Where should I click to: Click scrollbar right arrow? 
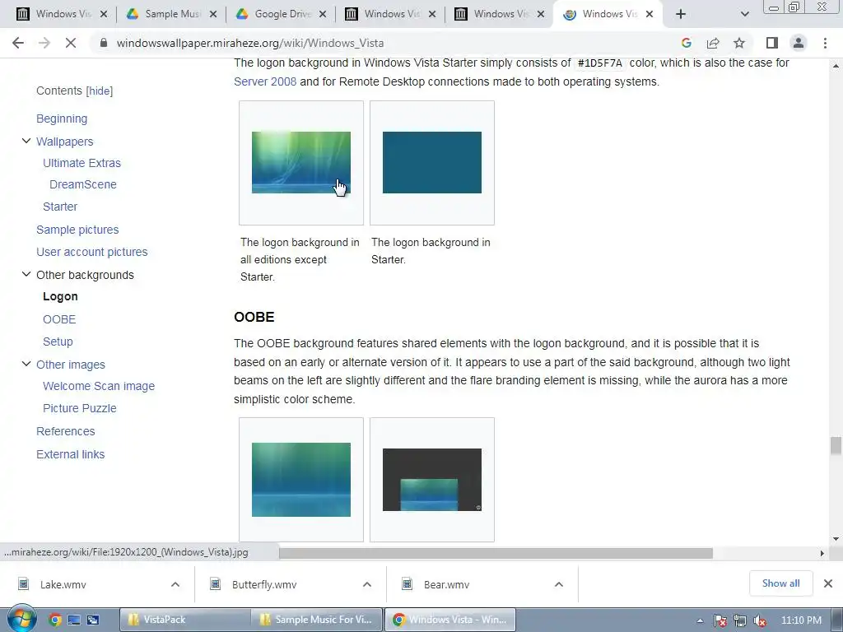click(822, 553)
